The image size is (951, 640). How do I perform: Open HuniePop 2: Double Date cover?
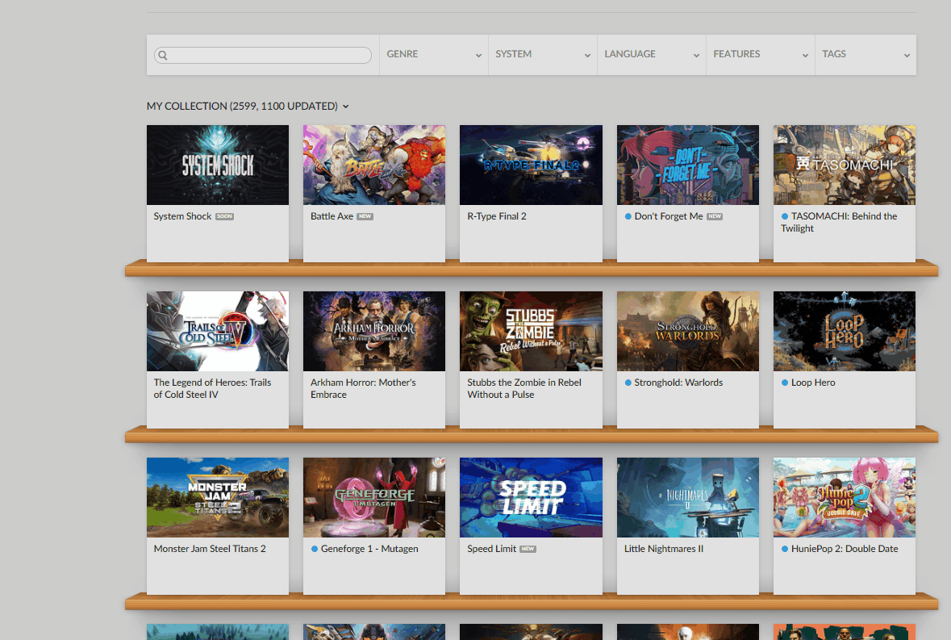point(845,497)
